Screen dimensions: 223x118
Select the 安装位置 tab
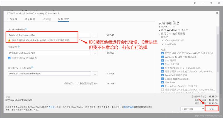pos(63,19)
